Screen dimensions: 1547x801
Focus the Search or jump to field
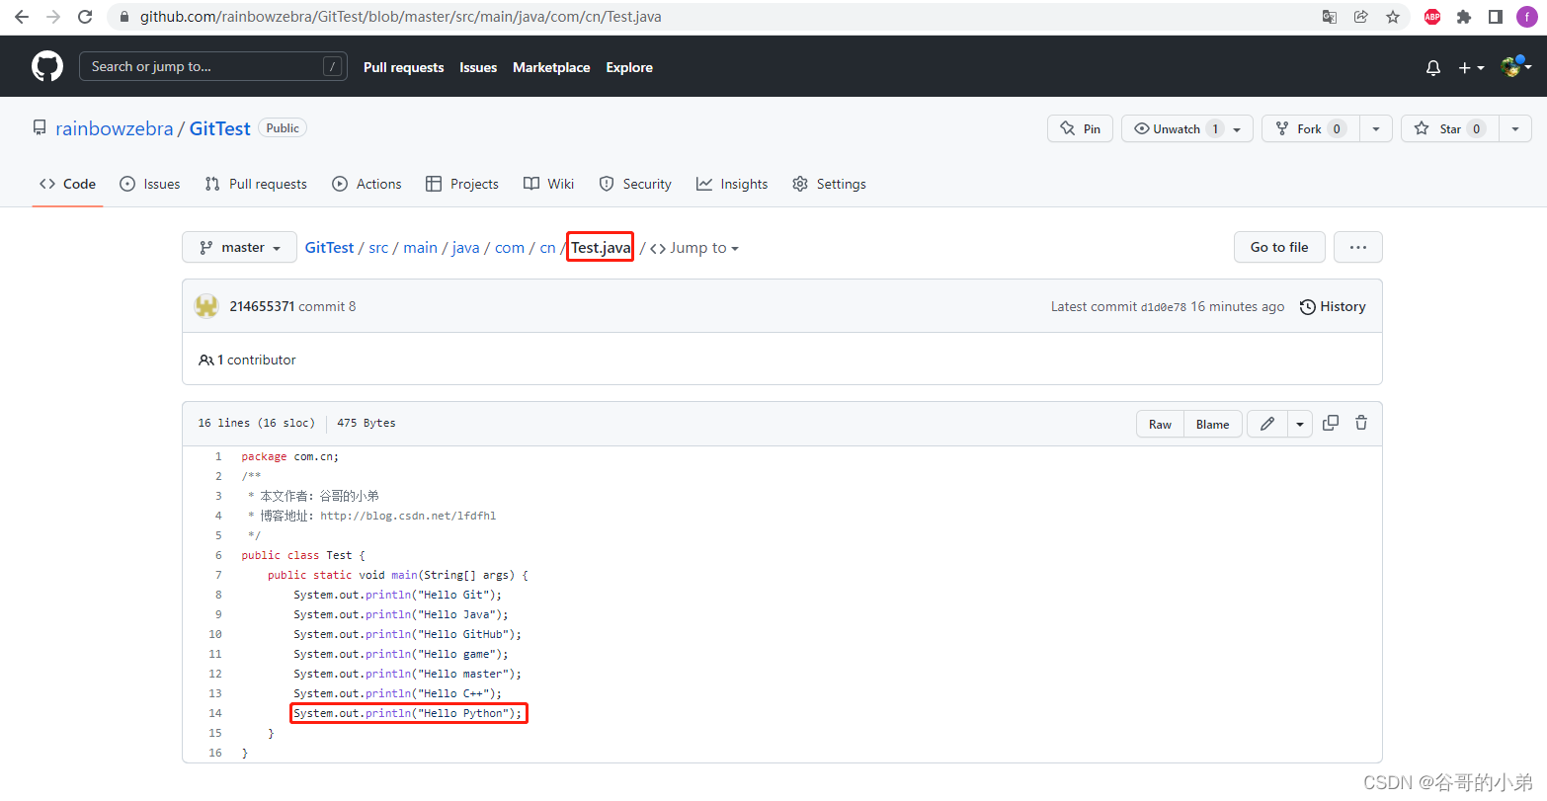213,66
